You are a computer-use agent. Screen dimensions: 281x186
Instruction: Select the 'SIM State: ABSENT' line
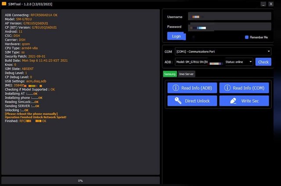[x=19, y=69]
